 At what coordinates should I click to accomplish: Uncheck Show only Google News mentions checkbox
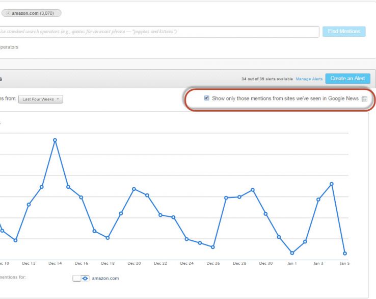(206, 98)
